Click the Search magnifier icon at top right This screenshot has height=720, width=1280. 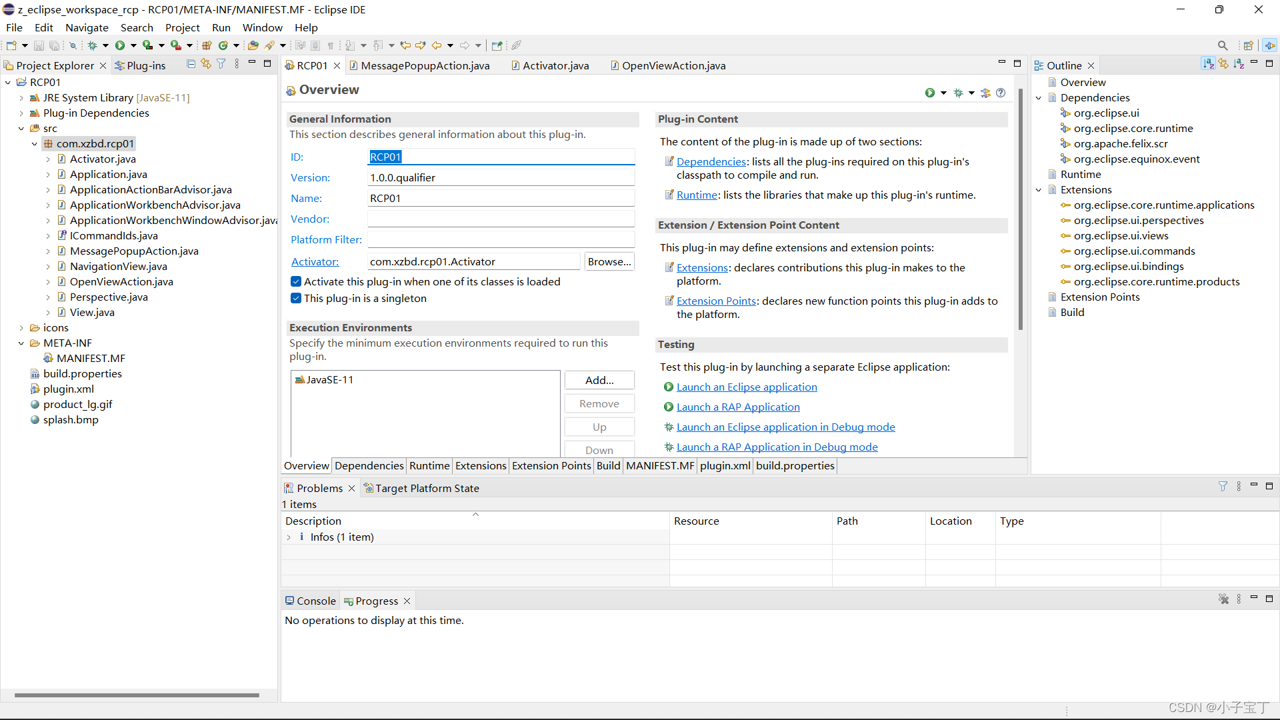[1223, 45]
